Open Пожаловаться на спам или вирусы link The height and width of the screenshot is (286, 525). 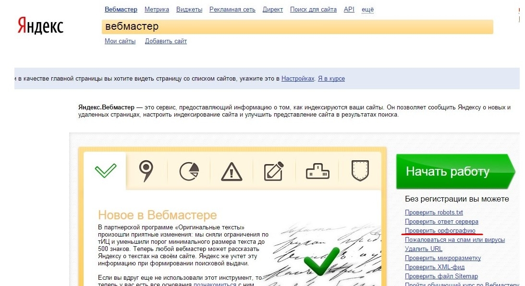tap(455, 239)
